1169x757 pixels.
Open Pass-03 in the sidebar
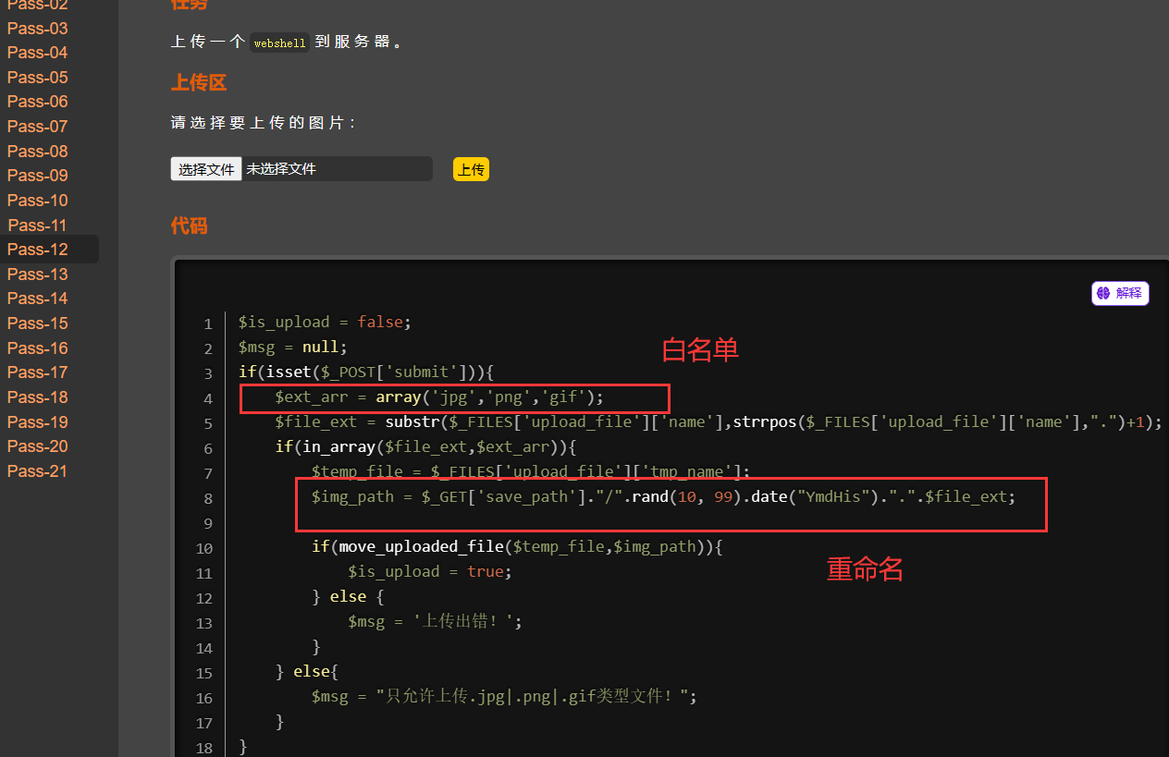coord(38,28)
